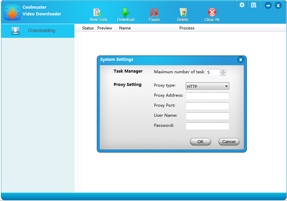Click the Maximum number of task field
Viewport: 287px width, 201px height.
click(x=212, y=73)
